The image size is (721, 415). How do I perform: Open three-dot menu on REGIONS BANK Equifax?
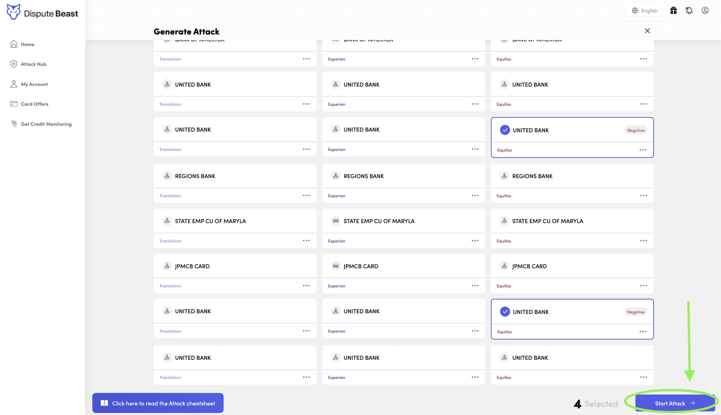pyautogui.click(x=644, y=195)
